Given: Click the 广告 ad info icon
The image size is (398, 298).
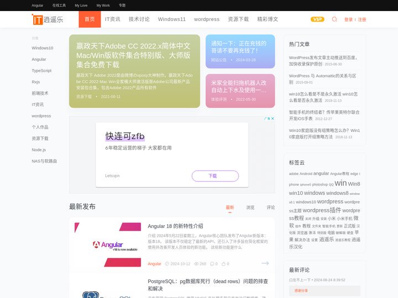Looking at the screenshot, I should pos(267,118).
